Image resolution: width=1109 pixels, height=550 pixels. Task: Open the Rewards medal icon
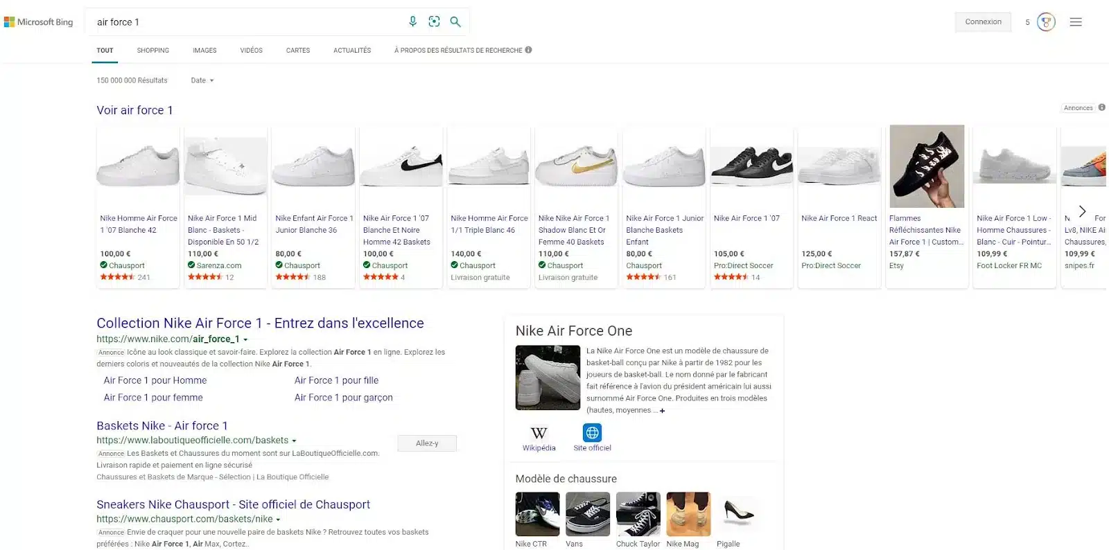click(x=1046, y=22)
